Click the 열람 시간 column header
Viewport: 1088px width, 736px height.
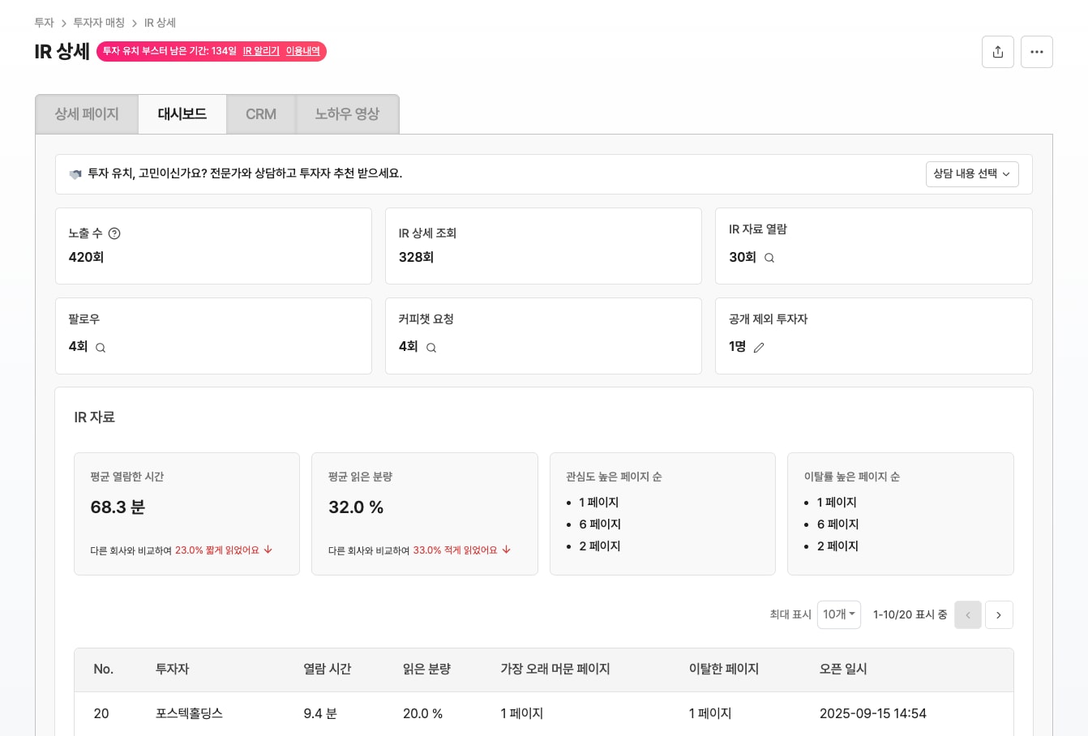point(328,669)
